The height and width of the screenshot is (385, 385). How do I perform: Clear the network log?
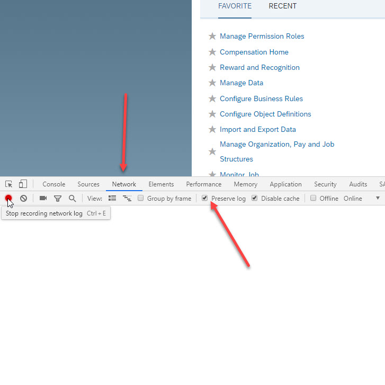pos(24,198)
